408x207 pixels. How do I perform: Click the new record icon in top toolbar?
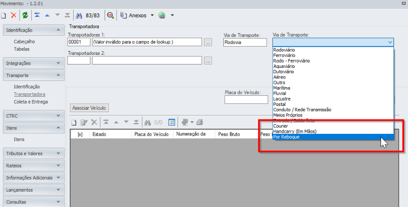[3, 15]
